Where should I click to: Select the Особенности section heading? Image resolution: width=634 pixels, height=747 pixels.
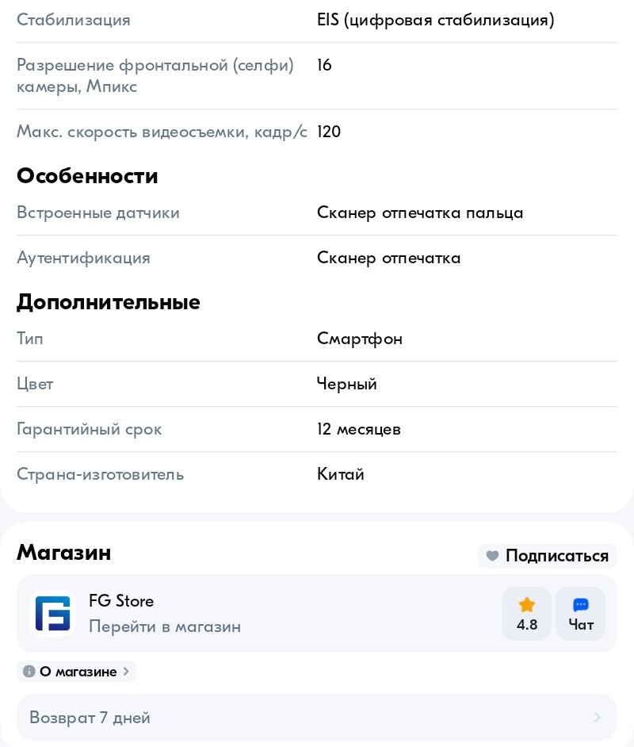pyautogui.click(x=87, y=176)
